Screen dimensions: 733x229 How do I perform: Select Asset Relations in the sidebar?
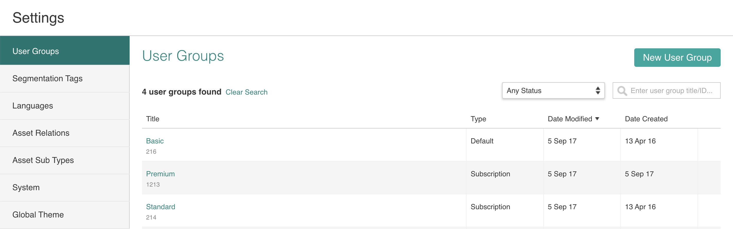(x=65, y=133)
